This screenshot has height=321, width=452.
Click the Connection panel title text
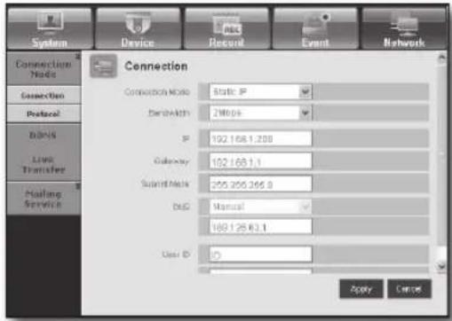click(x=156, y=66)
